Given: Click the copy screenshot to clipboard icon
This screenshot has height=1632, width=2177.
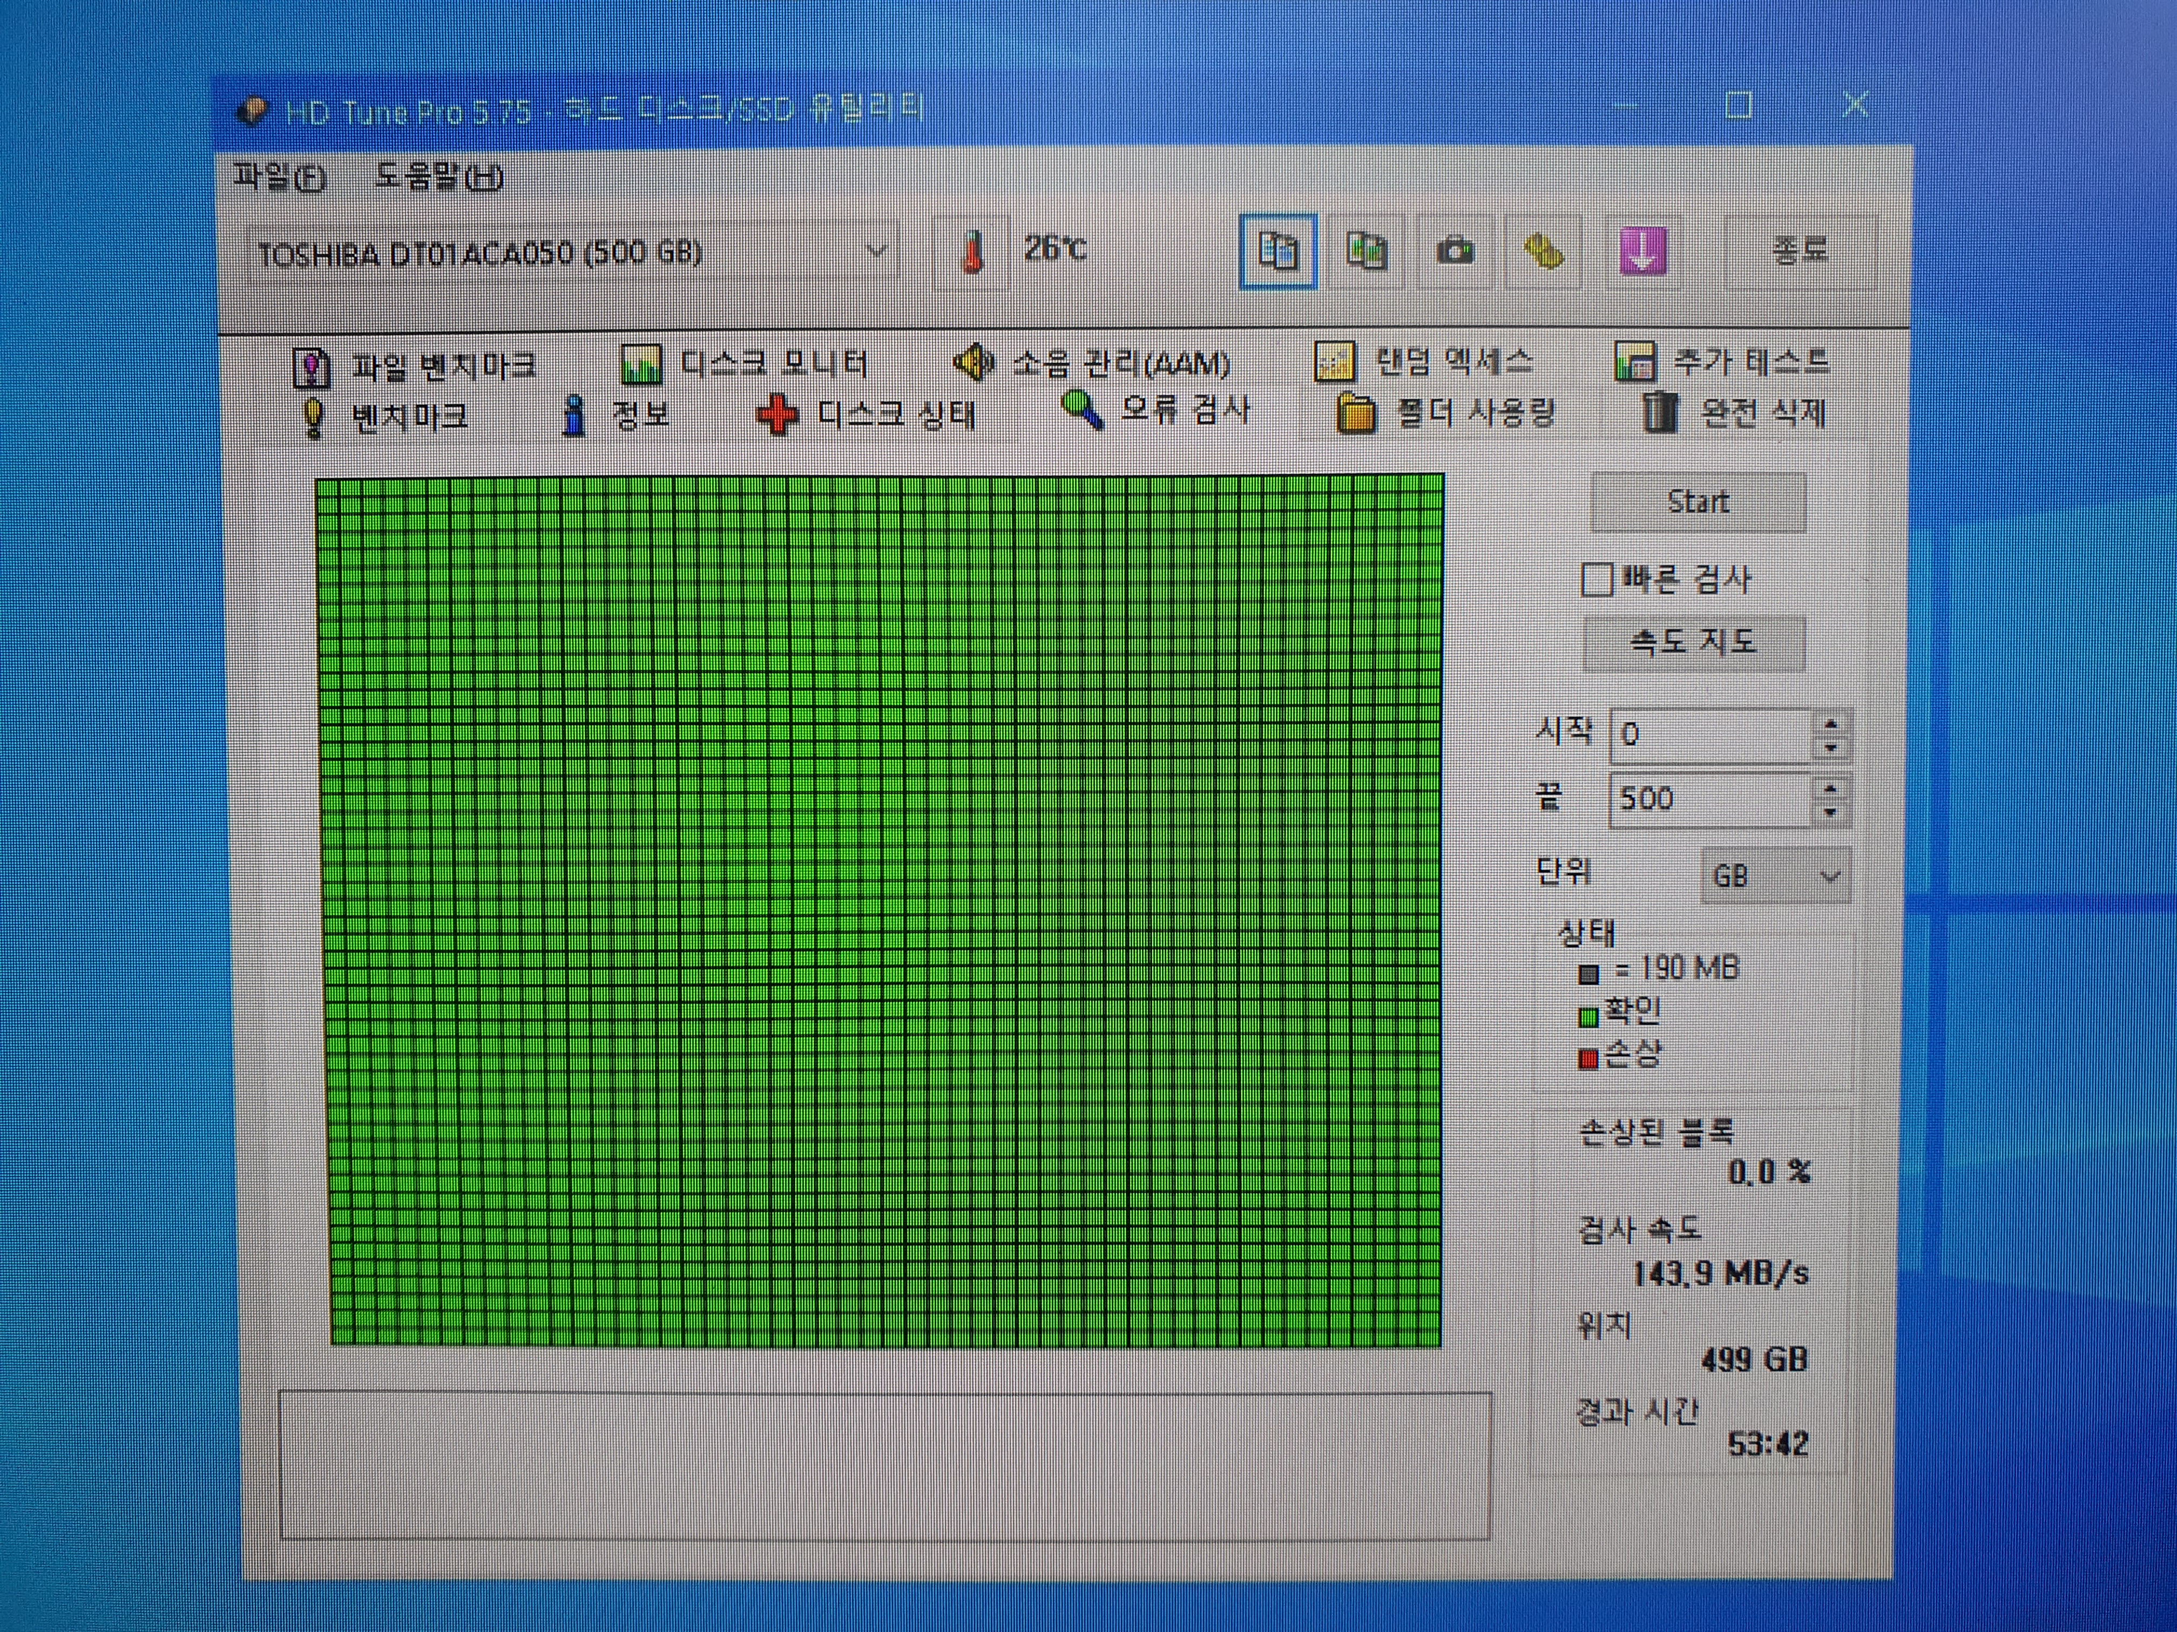Looking at the screenshot, I should [x=1366, y=252].
